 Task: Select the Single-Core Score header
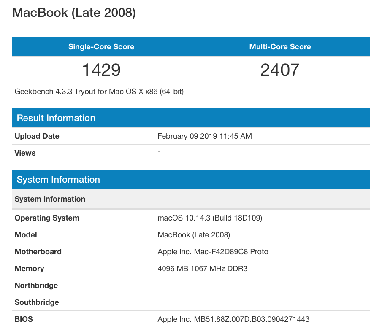point(101,46)
